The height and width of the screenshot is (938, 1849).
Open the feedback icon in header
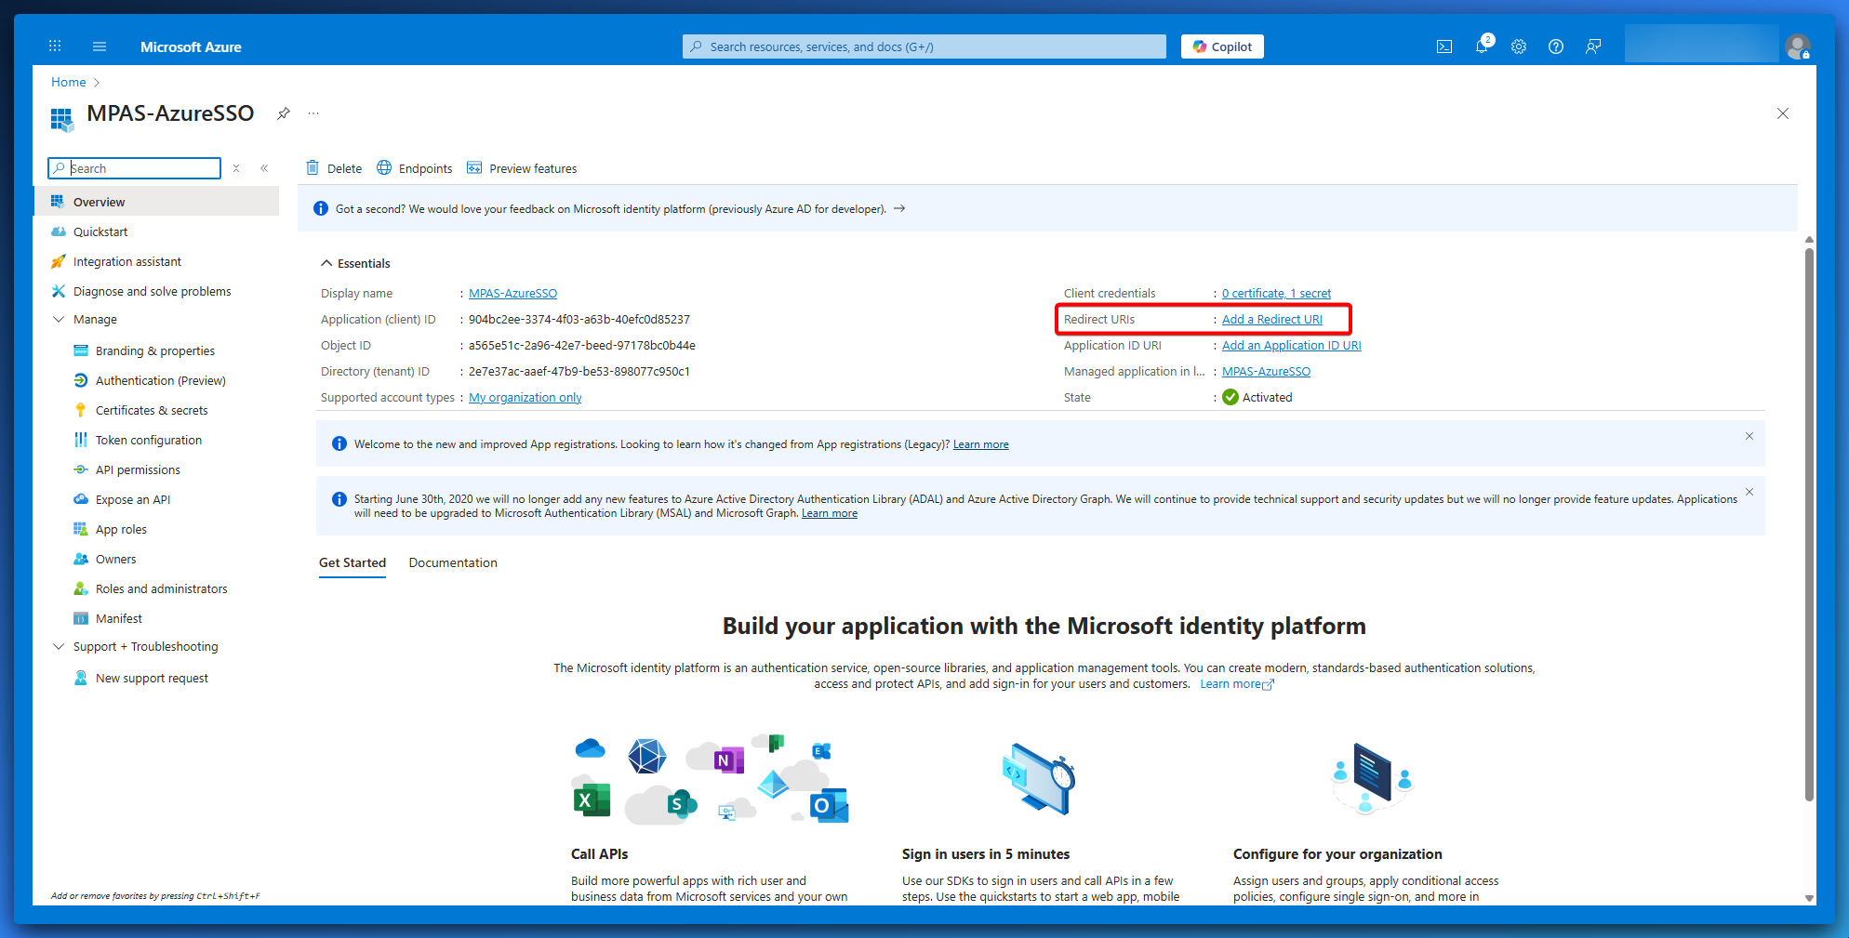1593,46
